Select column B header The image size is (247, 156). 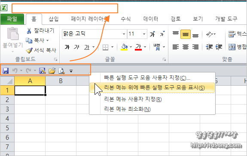61,81
